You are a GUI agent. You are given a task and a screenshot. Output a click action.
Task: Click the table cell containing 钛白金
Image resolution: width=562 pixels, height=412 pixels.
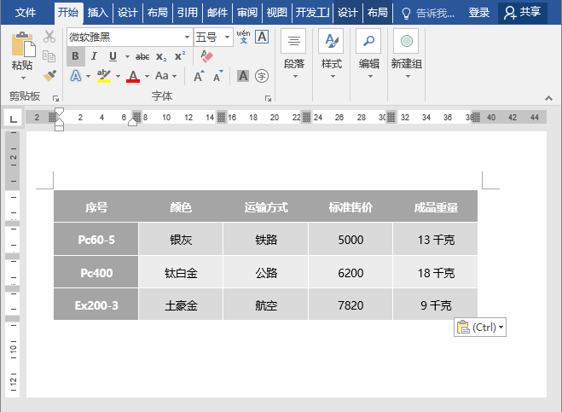[x=181, y=273]
